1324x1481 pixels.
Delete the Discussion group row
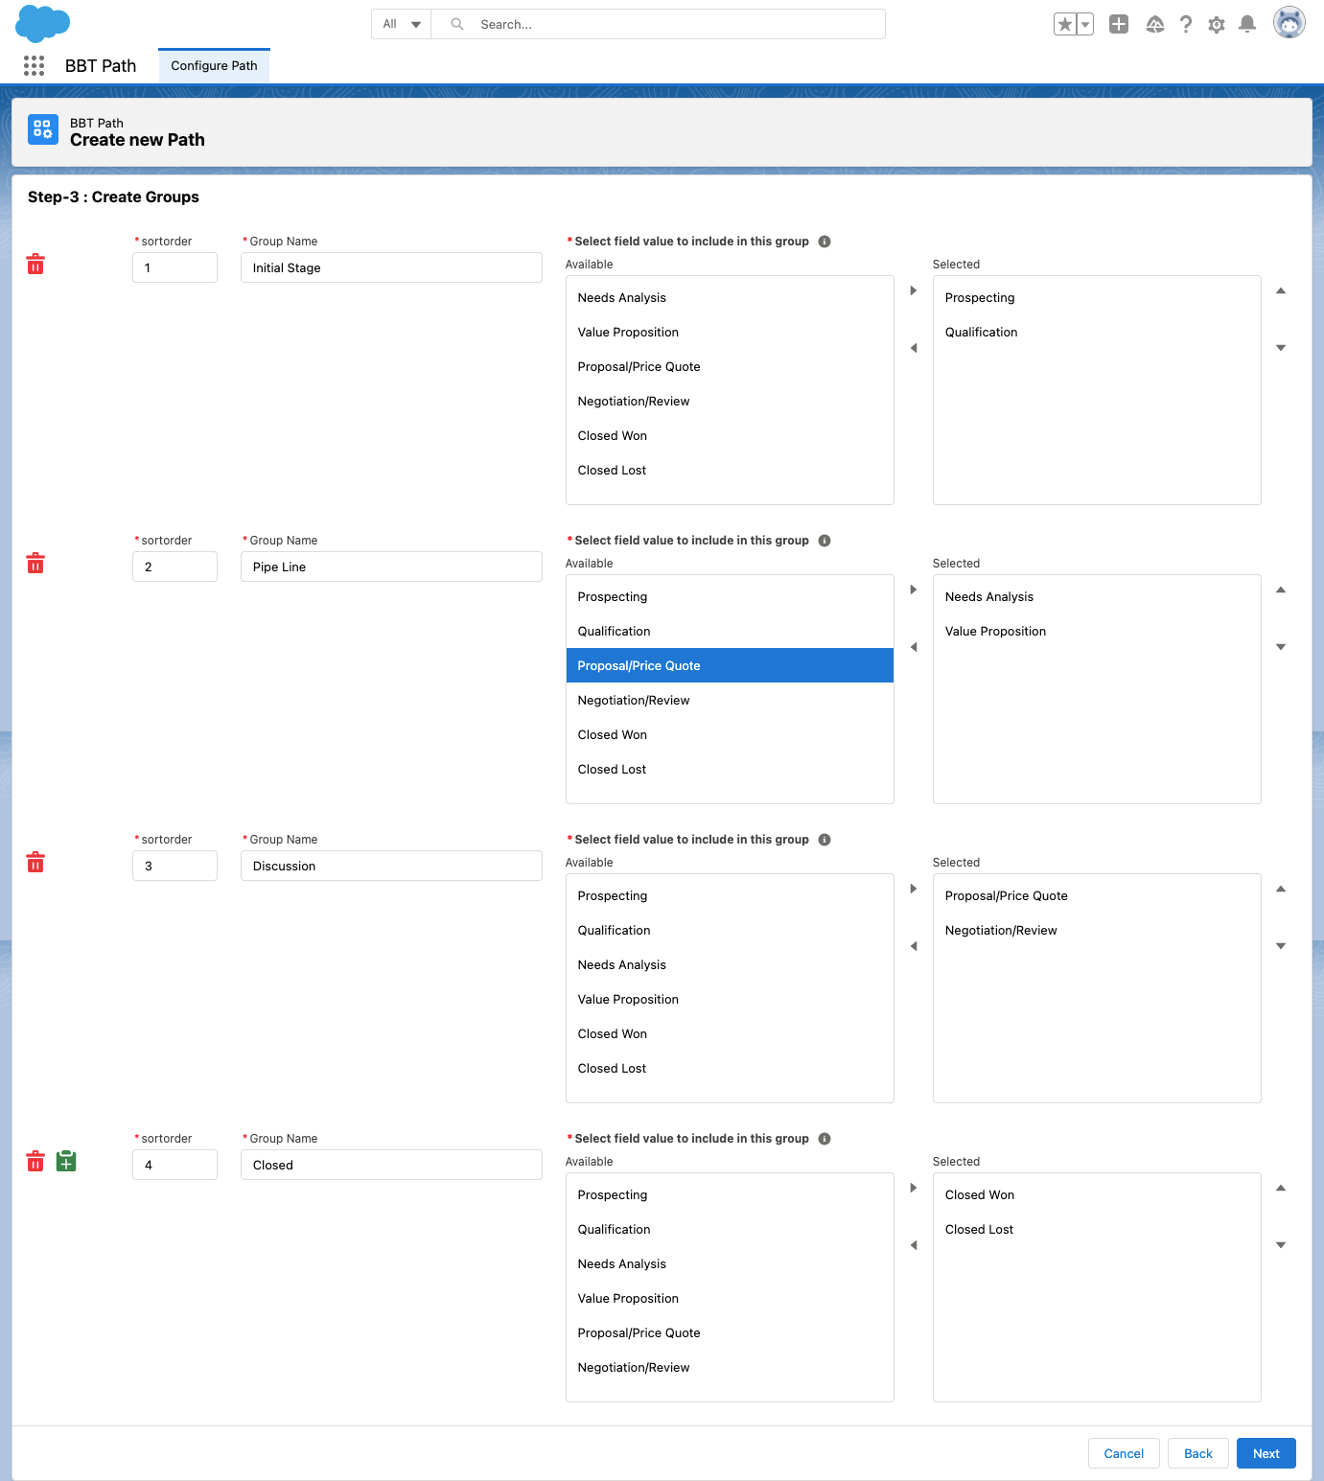click(35, 863)
